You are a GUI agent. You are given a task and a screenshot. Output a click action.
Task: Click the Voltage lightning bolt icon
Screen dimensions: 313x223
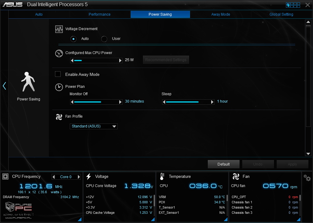tap(89, 176)
